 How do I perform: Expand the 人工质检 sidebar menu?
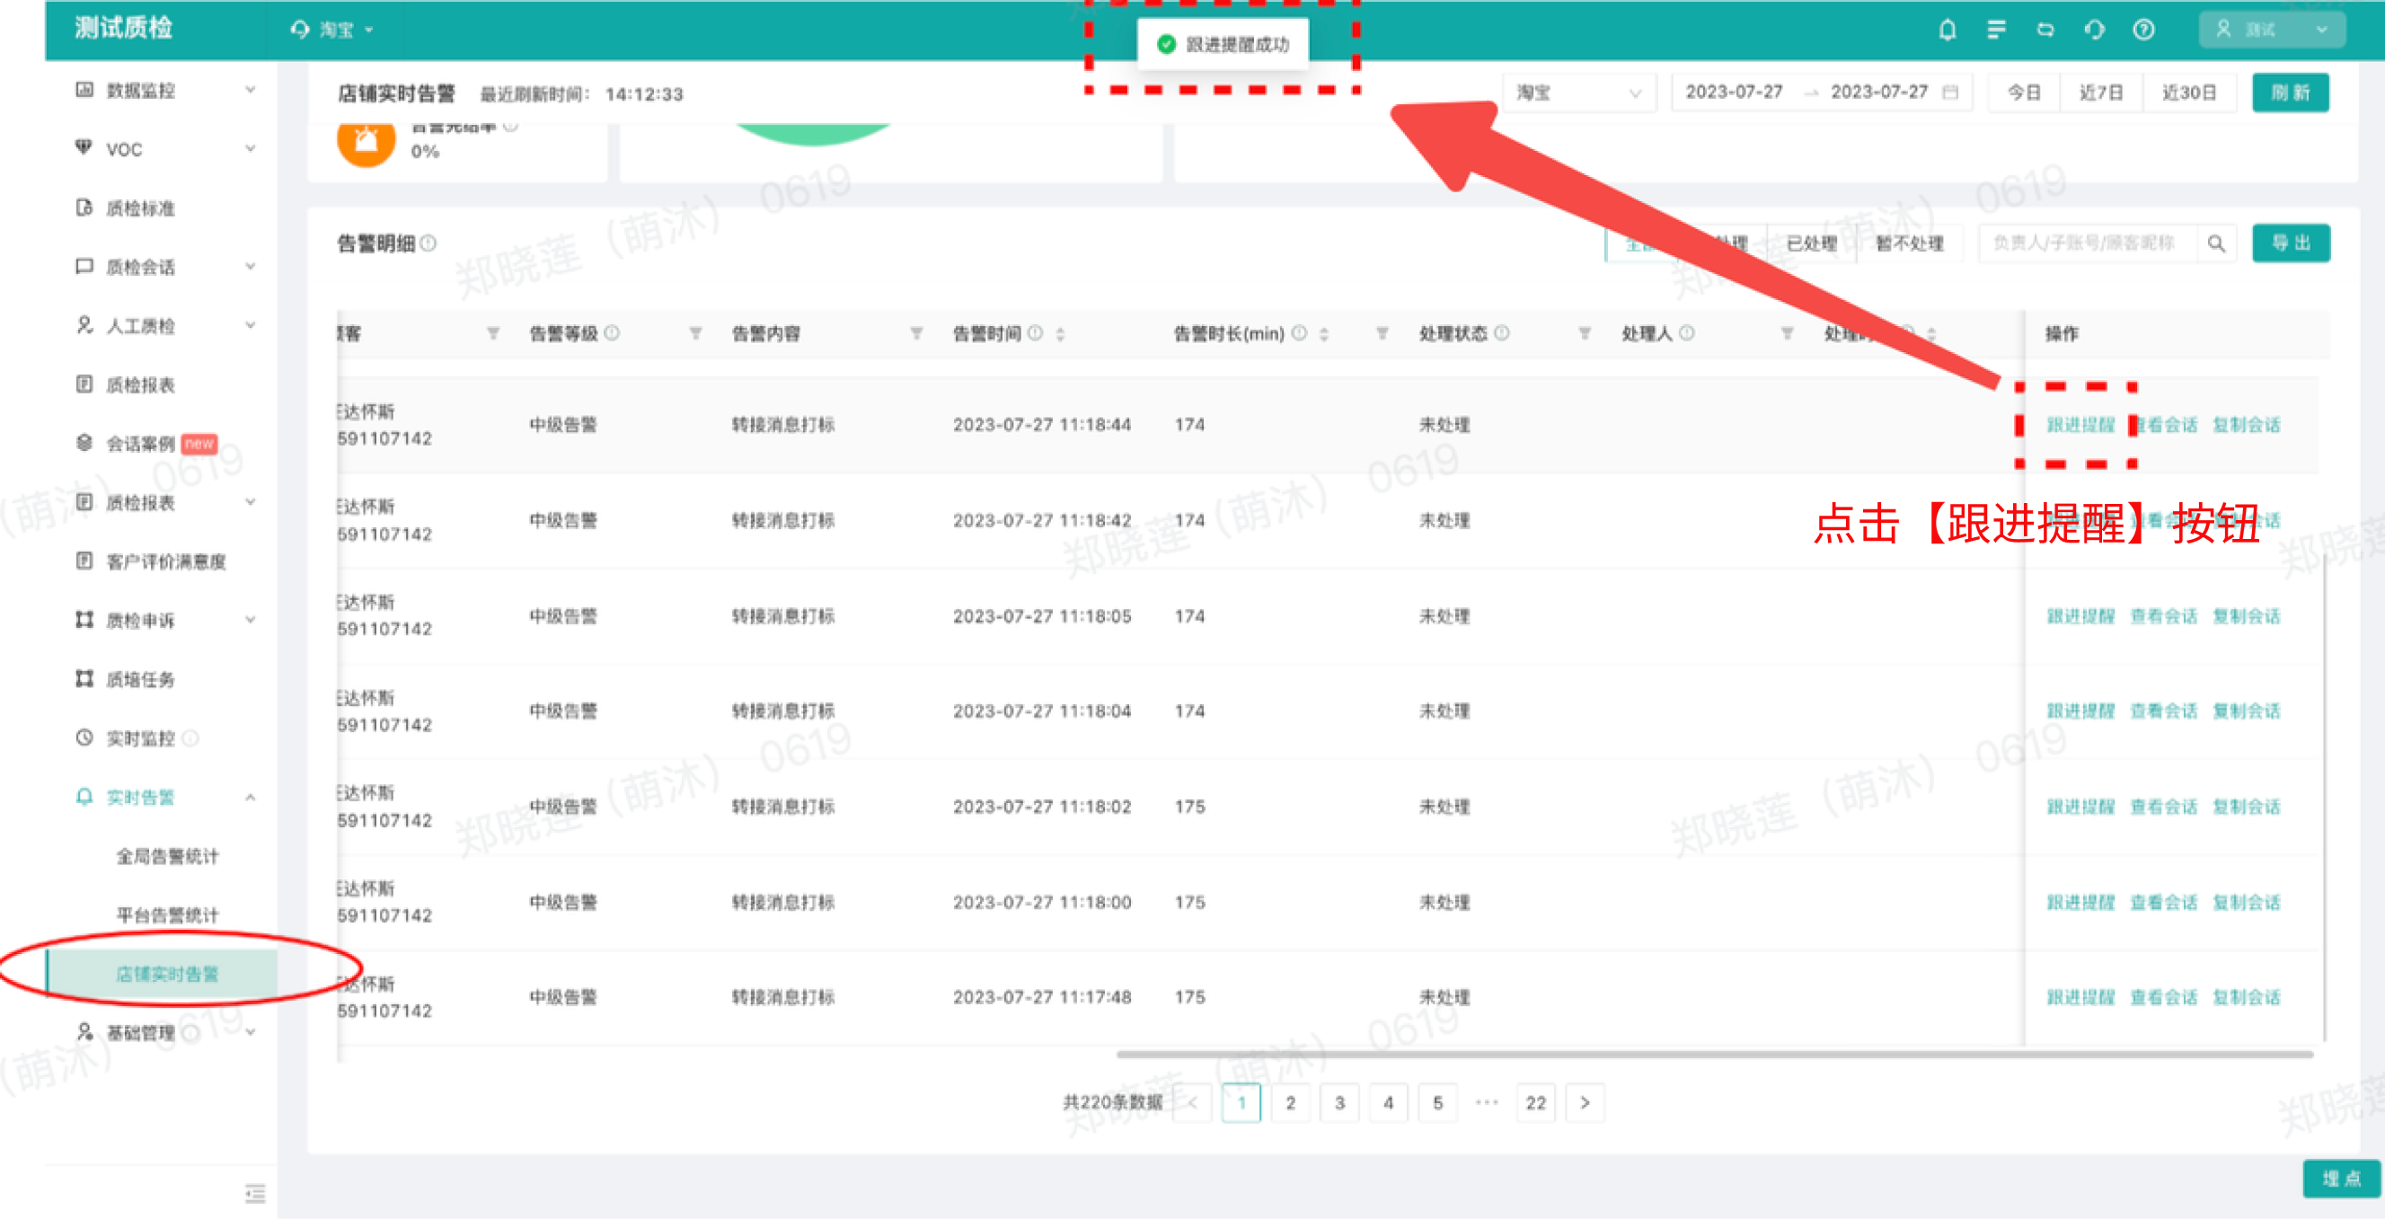click(x=250, y=326)
